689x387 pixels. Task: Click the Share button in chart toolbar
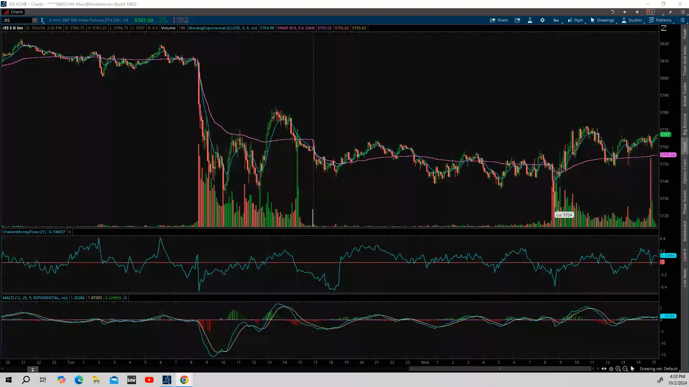point(499,20)
